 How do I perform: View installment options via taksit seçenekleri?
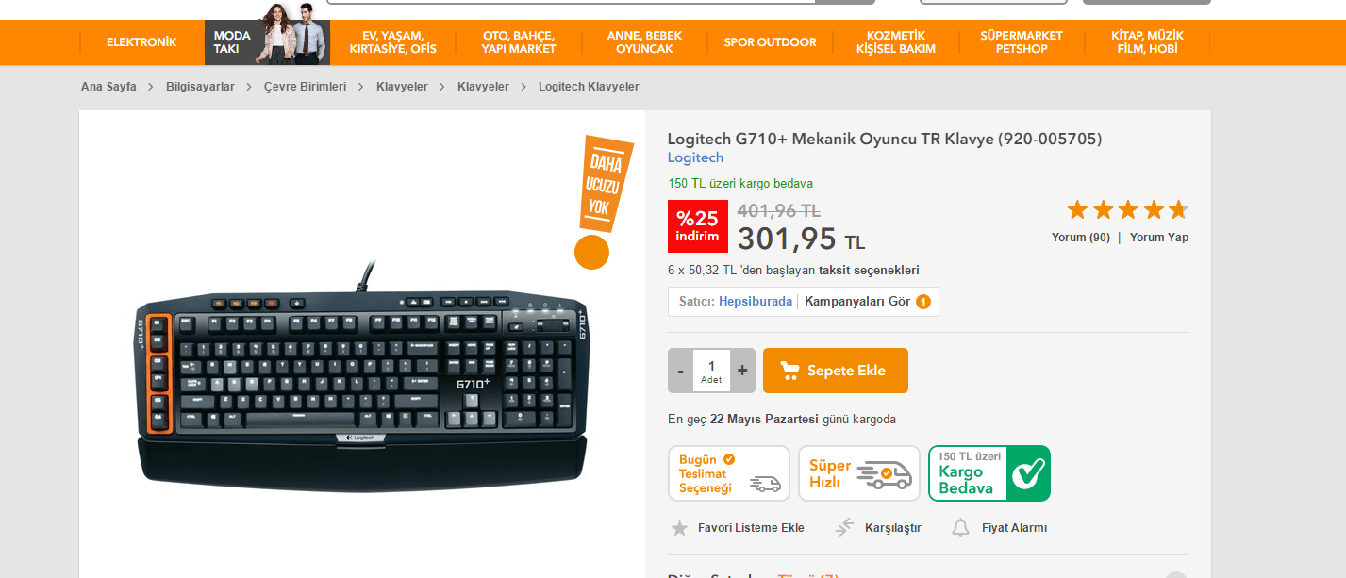click(x=869, y=271)
